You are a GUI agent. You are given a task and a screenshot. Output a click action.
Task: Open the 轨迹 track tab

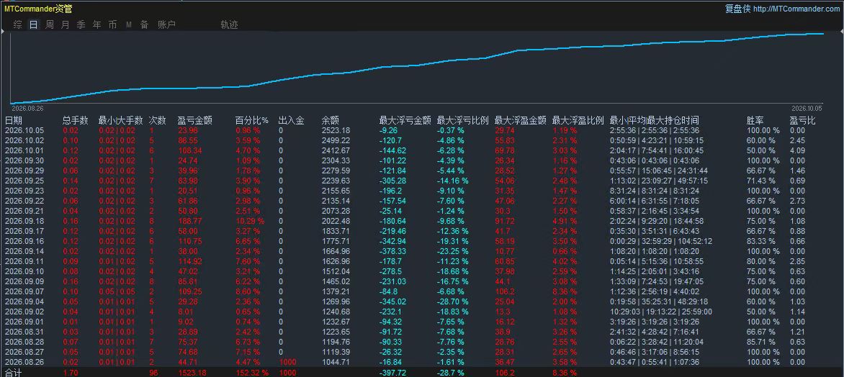229,24
